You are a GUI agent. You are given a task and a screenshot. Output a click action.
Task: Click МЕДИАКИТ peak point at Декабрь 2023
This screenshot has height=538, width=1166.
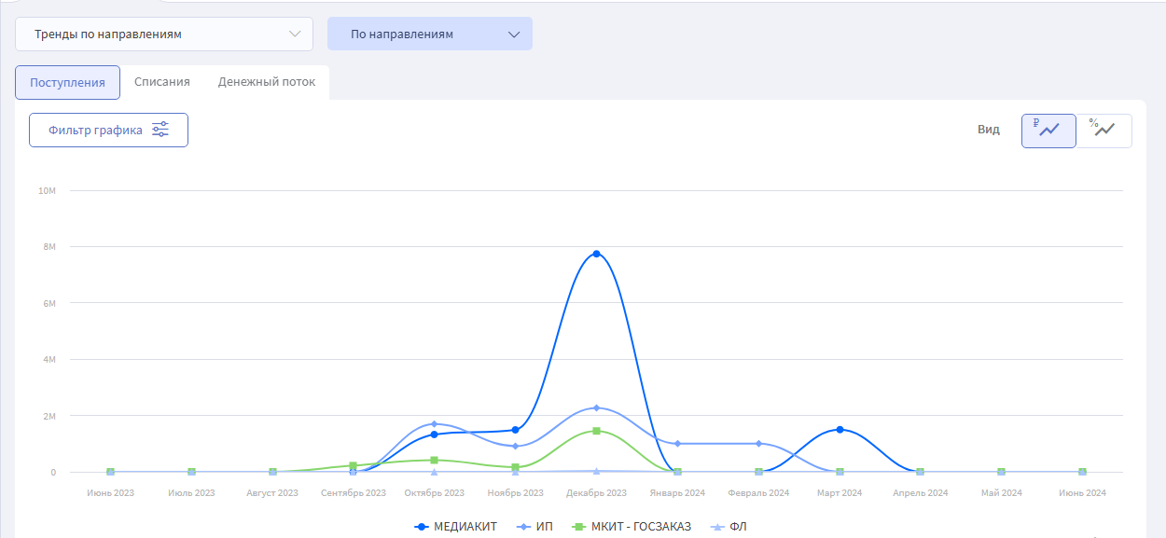pyautogui.click(x=596, y=254)
